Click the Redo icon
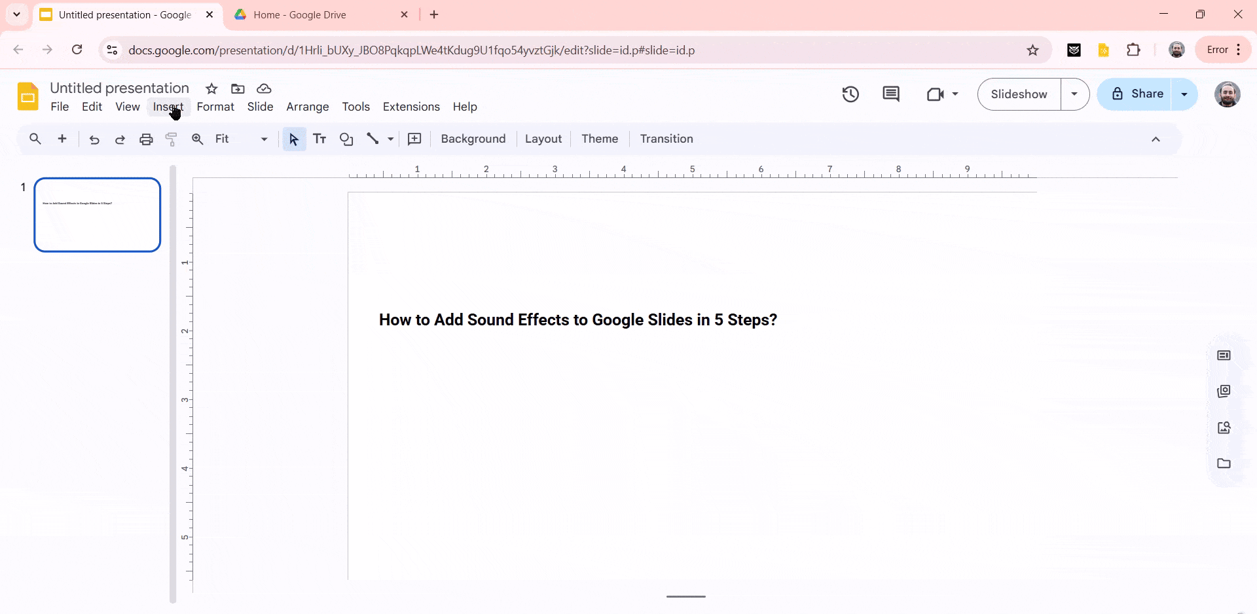The height and width of the screenshot is (614, 1257). (x=120, y=139)
